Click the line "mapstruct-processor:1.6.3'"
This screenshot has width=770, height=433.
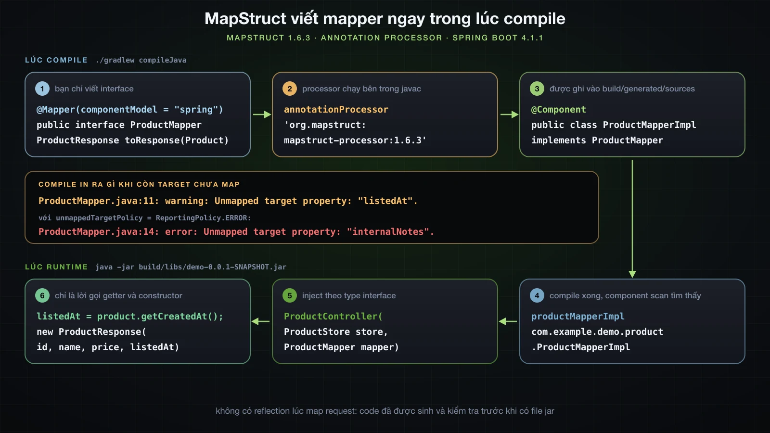click(355, 140)
